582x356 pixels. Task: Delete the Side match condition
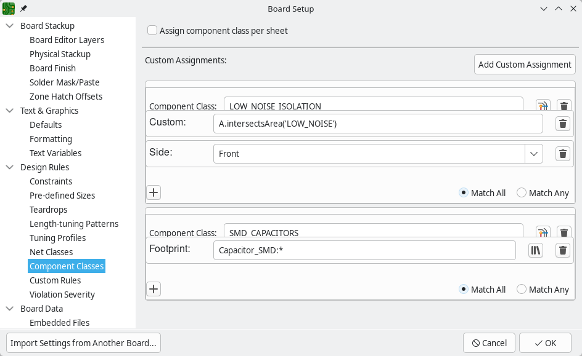point(562,154)
